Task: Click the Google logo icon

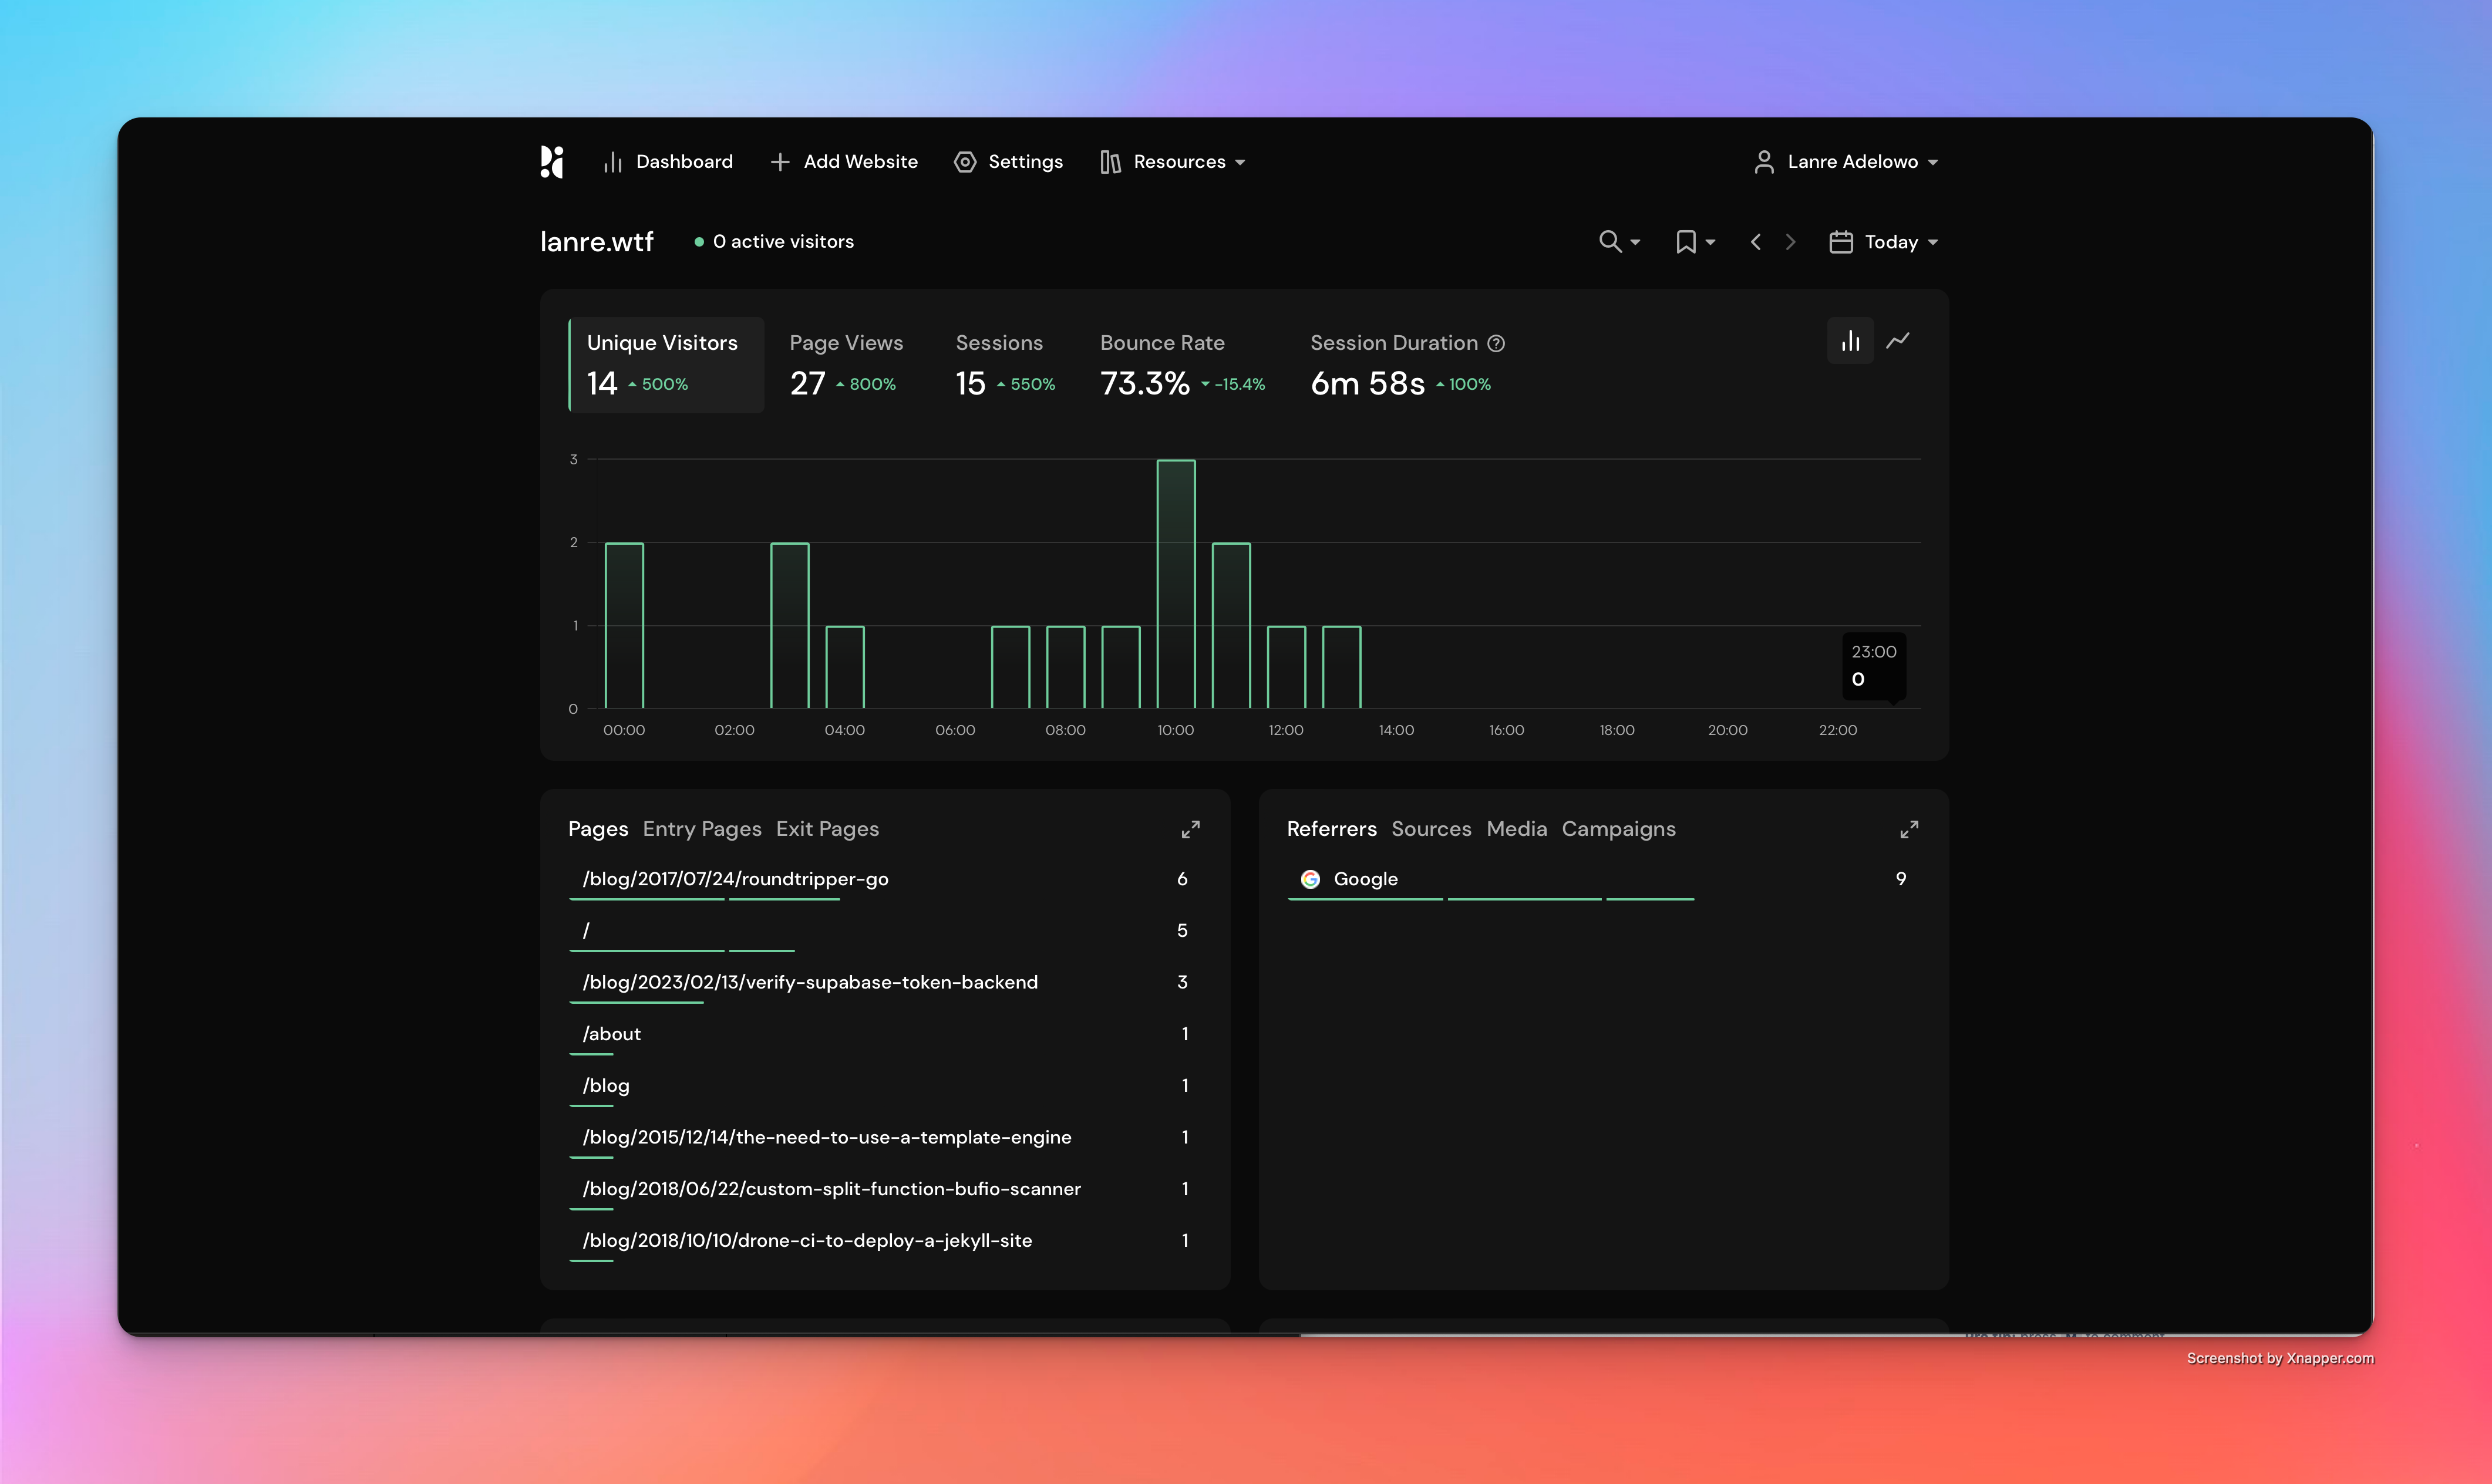Action: (x=1310, y=879)
